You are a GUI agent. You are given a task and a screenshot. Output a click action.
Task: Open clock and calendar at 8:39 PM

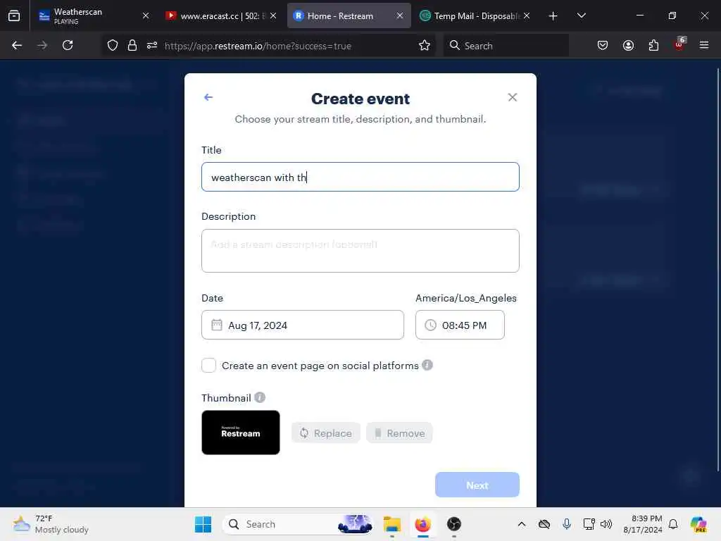coord(642,524)
